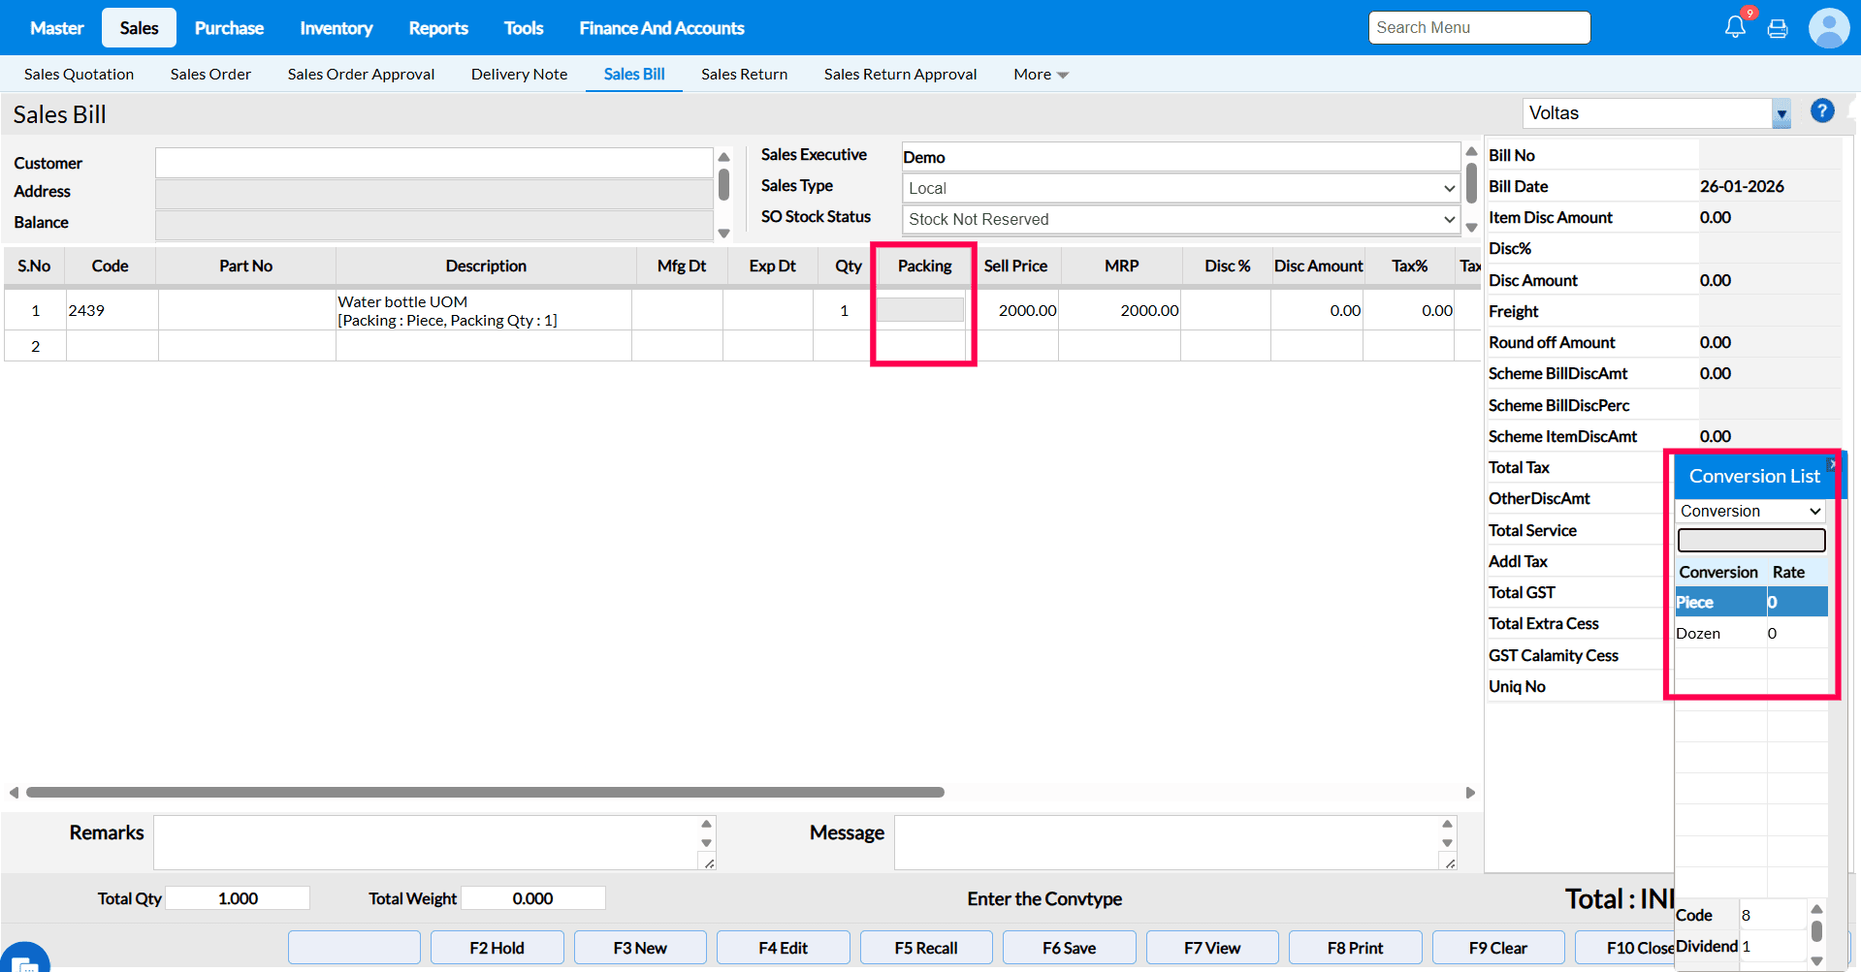Open the Sales Type dropdown

pyautogui.click(x=1180, y=188)
